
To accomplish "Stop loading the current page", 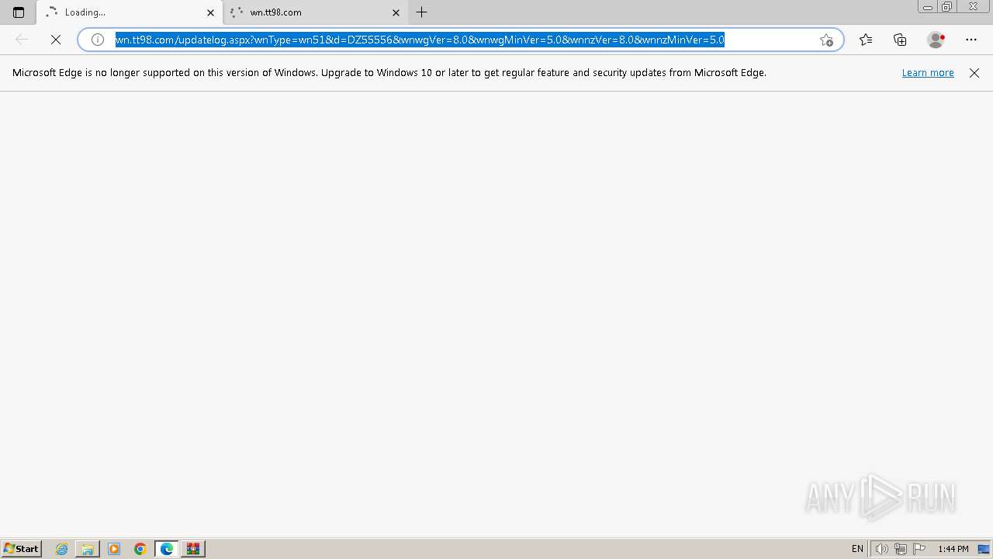I will [x=56, y=40].
